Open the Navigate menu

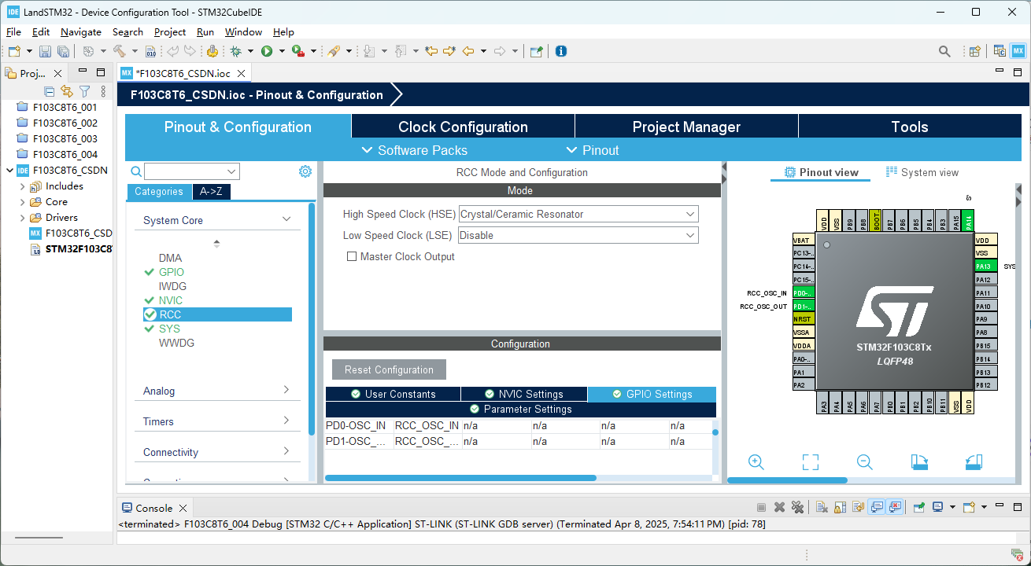pyautogui.click(x=81, y=32)
